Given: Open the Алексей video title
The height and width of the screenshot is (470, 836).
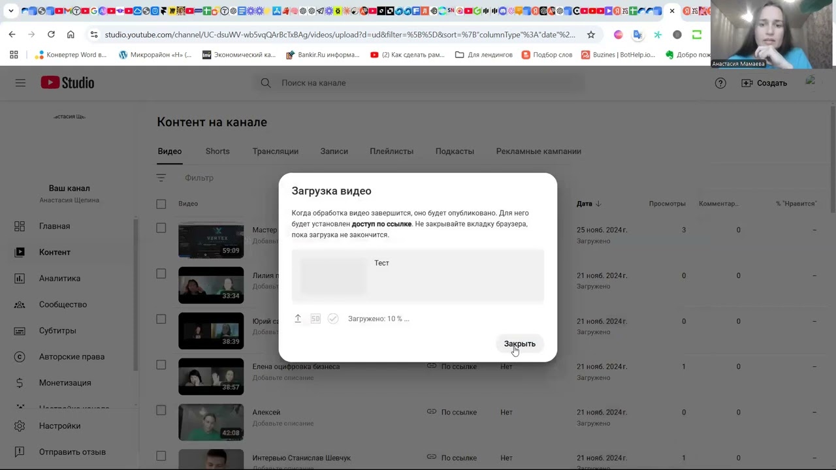Looking at the screenshot, I should pos(266,413).
